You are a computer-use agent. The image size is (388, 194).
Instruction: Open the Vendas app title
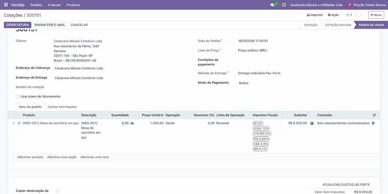coord(18,5)
